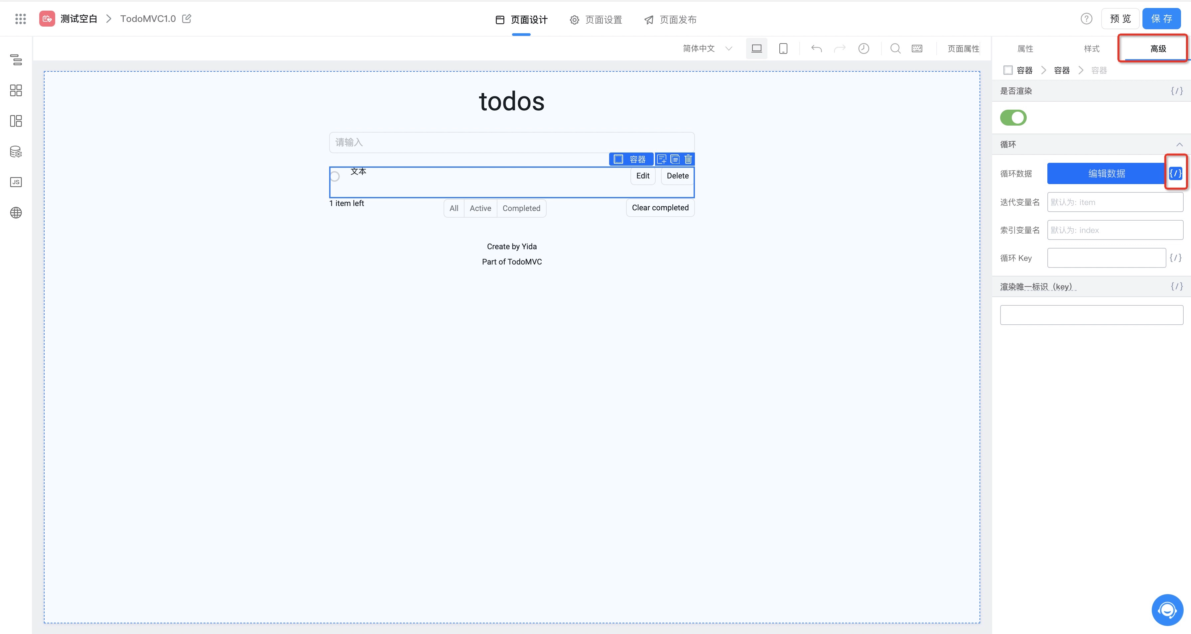Screen dimensions: 1191x634
Task: Open the history clock icon
Action: click(863, 49)
